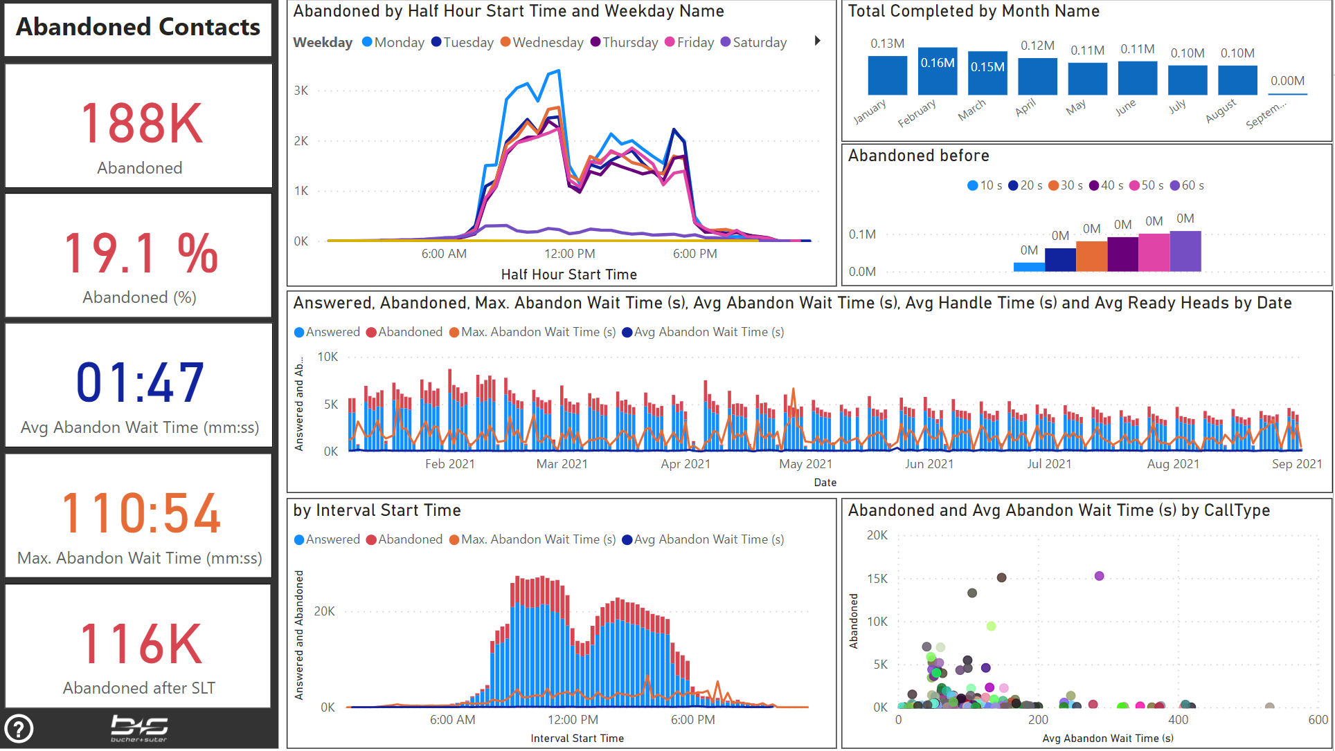1335x751 pixels.
Task: Click the 19.1 % Abandoned card
Action: [138, 255]
